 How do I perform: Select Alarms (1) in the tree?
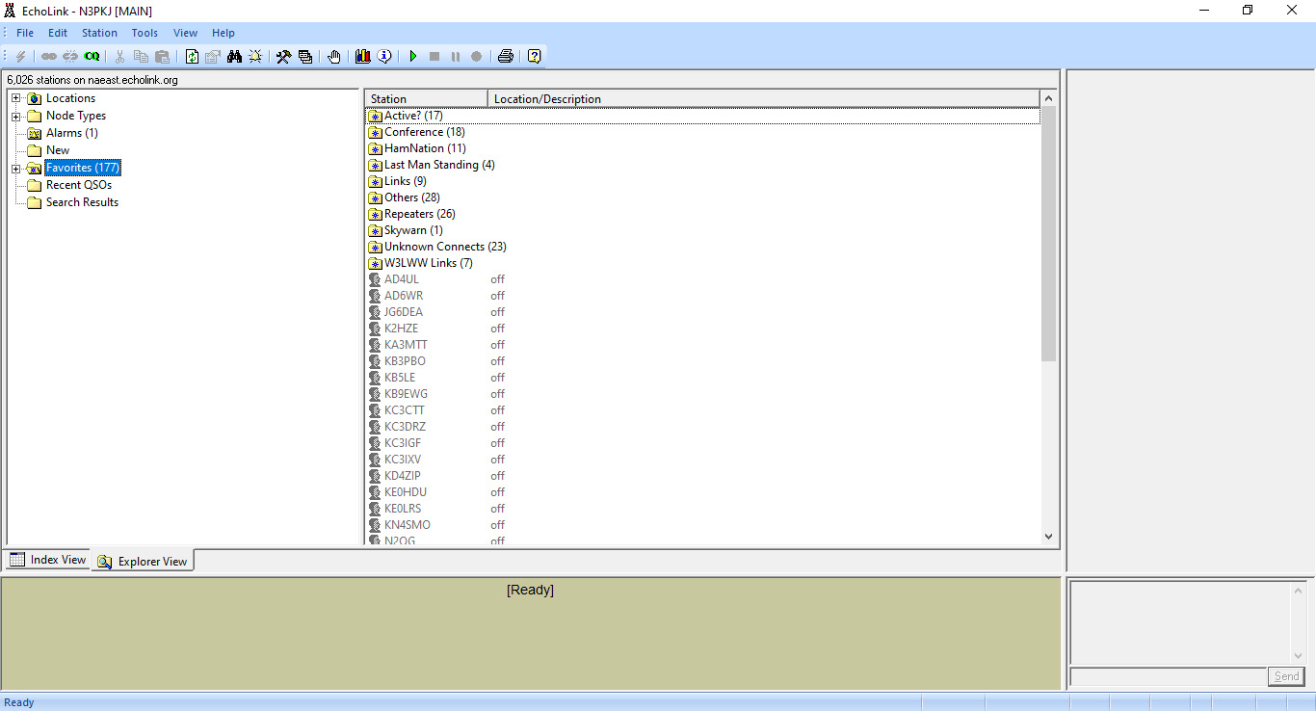71,133
